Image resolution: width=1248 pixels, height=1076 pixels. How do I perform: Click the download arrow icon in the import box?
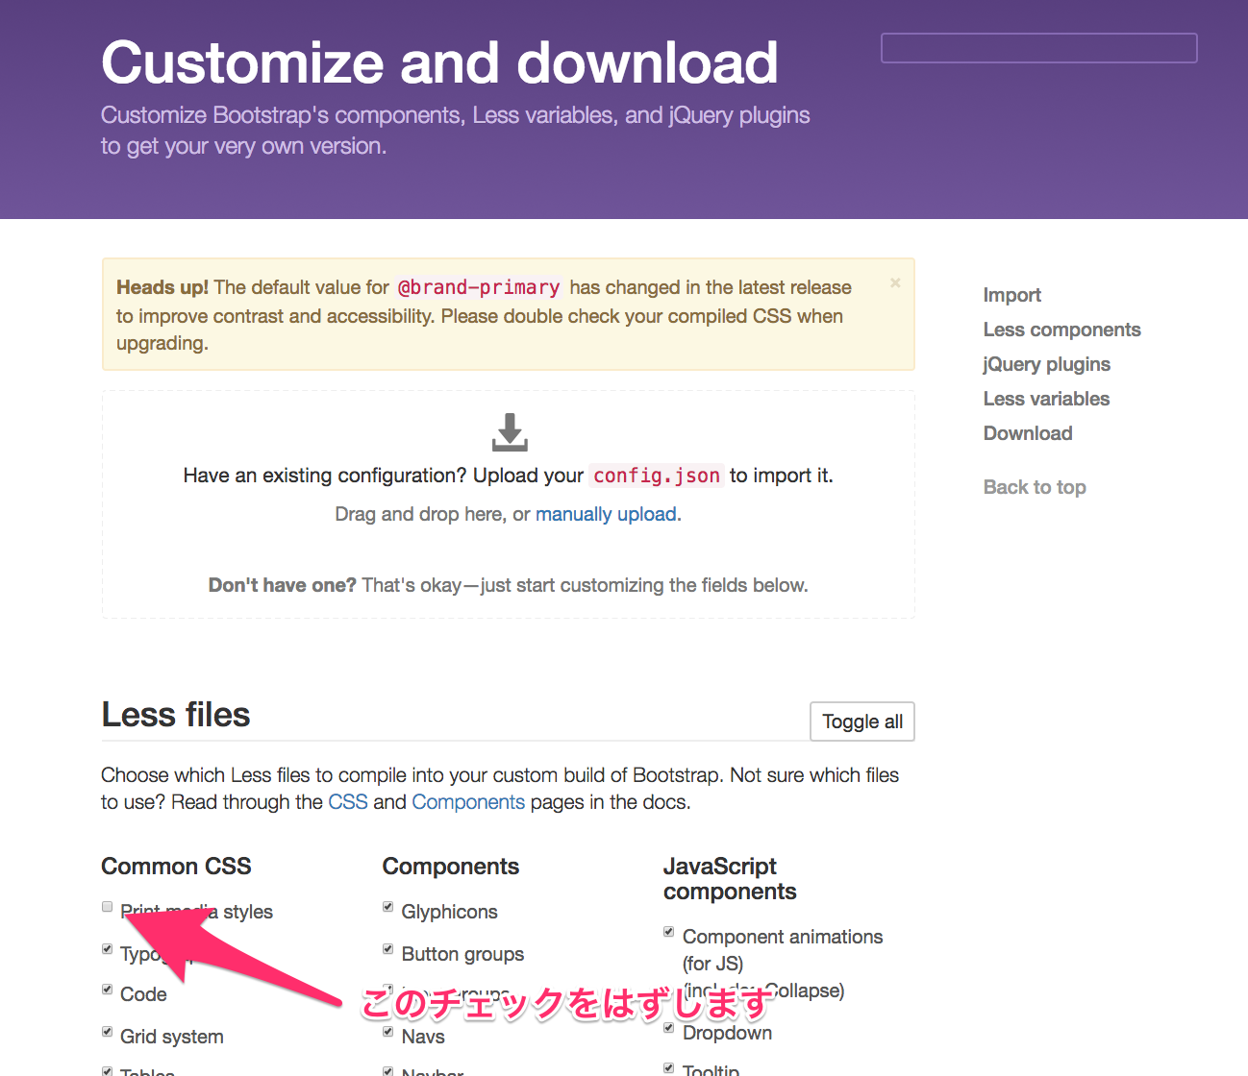click(510, 432)
